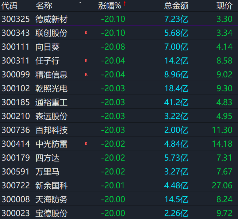The width and height of the screenshot is (238, 219).
Task: Click current price 7.67 of 万里马
Action: pyautogui.click(x=224, y=172)
